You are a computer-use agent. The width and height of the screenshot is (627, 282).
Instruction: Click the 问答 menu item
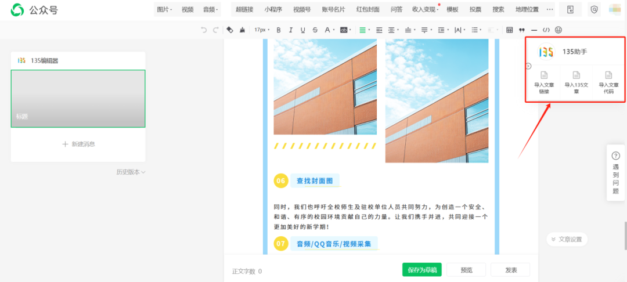point(397,10)
